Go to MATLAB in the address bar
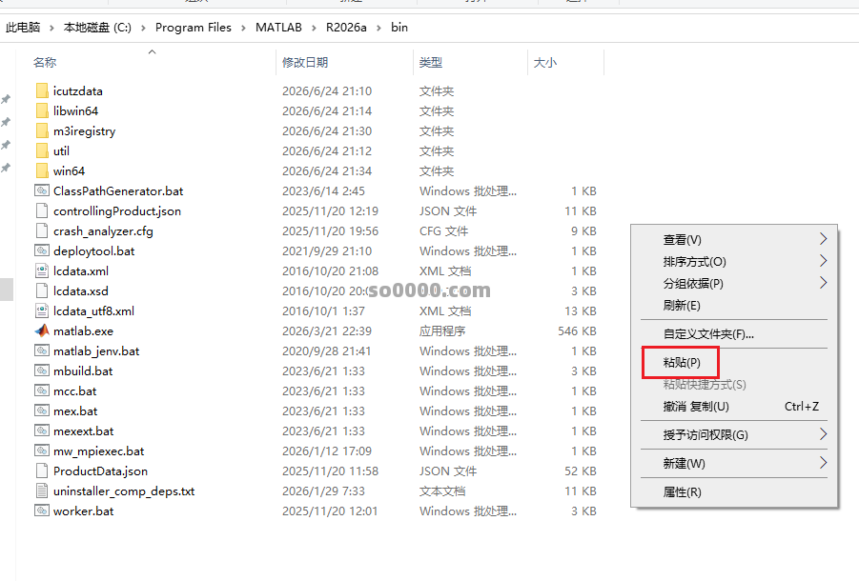The height and width of the screenshot is (581, 859). coord(278,28)
